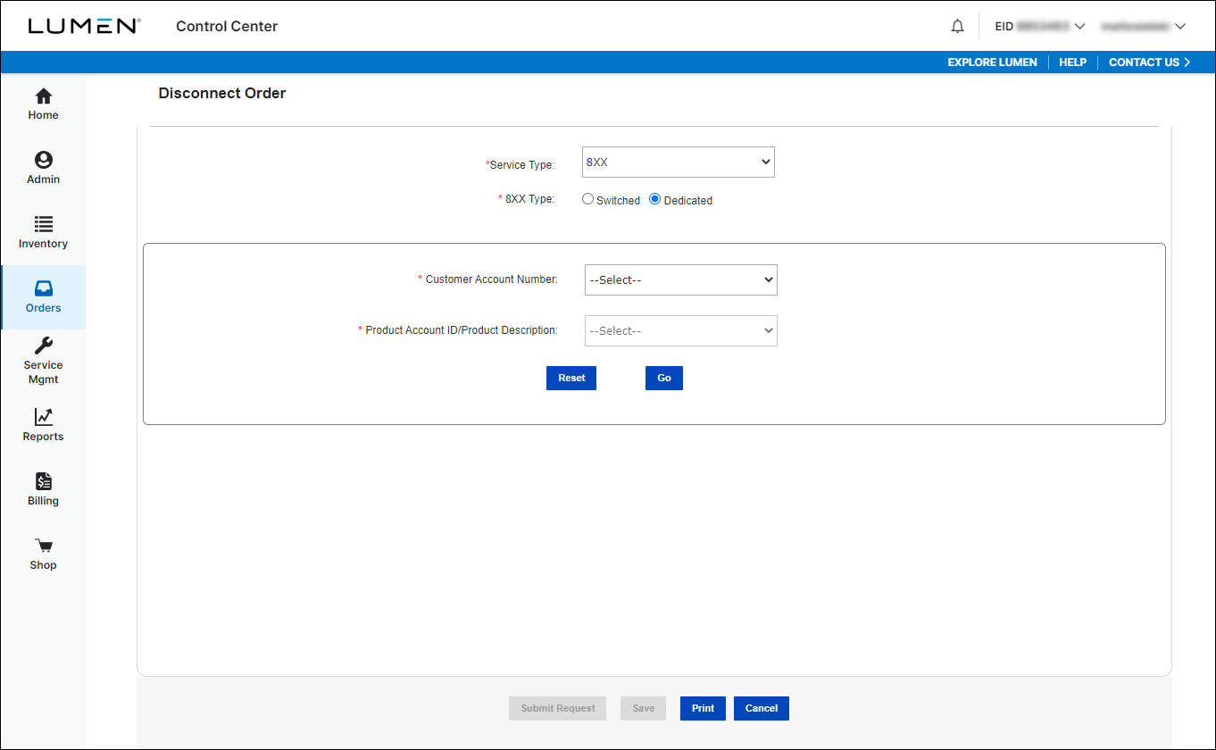Screen dimensions: 1216x750
Task: Click the Lumen logo
Action: click(84, 26)
